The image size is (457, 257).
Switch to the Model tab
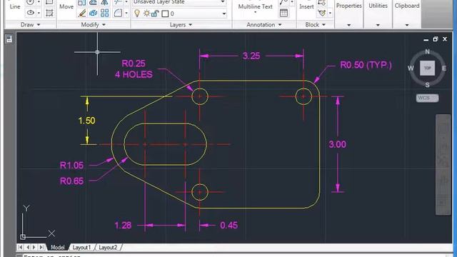tap(58, 248)
